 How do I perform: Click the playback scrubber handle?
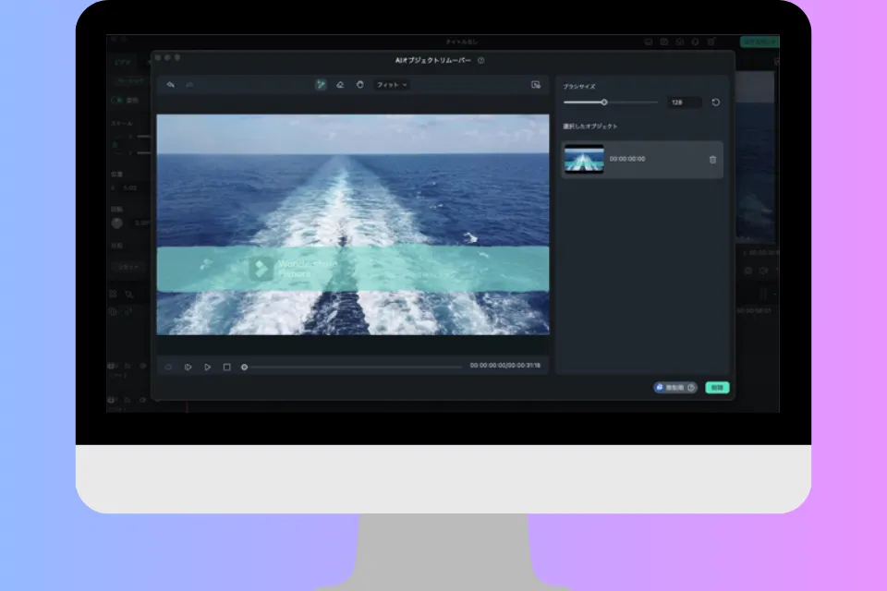click(x=245, y=367)
